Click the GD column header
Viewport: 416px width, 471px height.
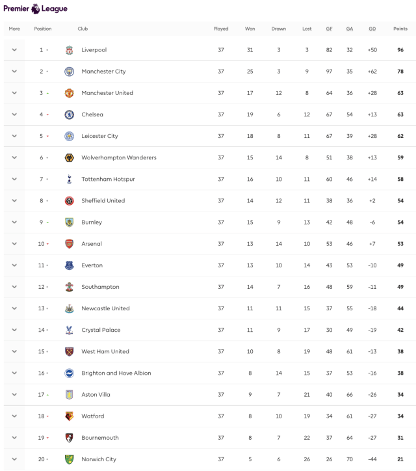(372, 29)
